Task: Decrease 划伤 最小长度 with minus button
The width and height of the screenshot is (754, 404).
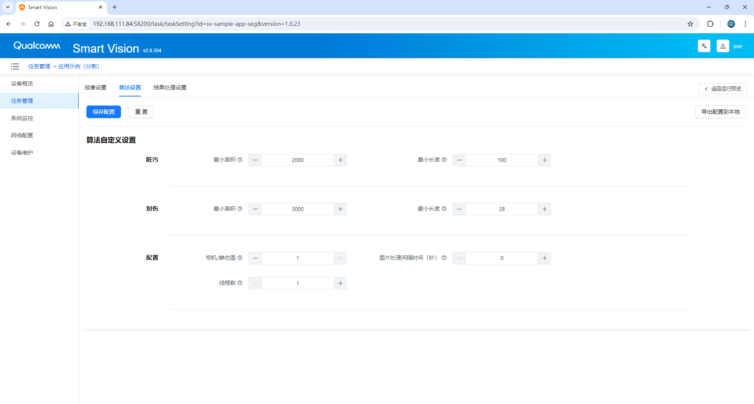Action: coord(459,209)
